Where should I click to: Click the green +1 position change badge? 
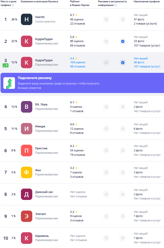tap(5, 65)
